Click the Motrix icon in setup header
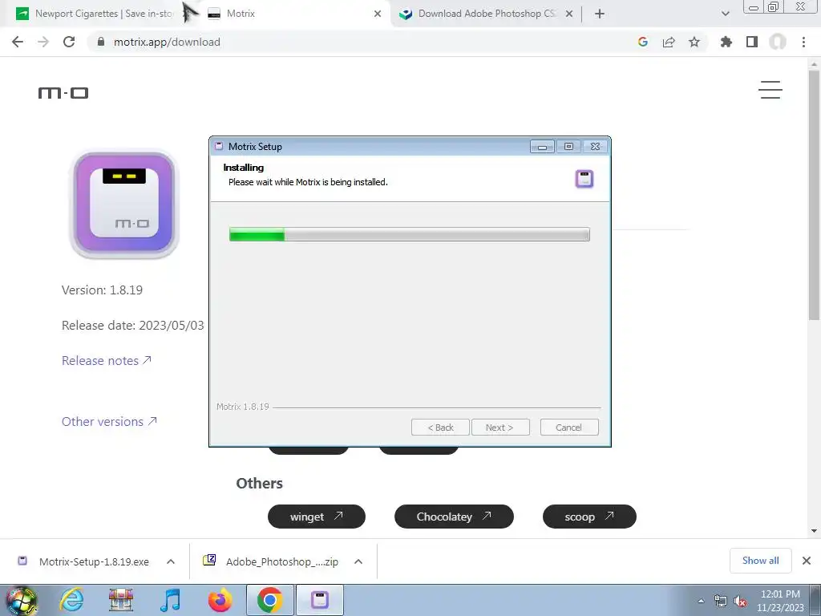821x616 pixels. tap(584, 179)
